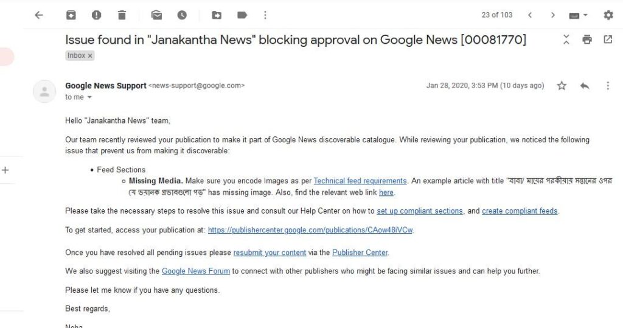Click the 23 of 103 counter

(497, 15)
